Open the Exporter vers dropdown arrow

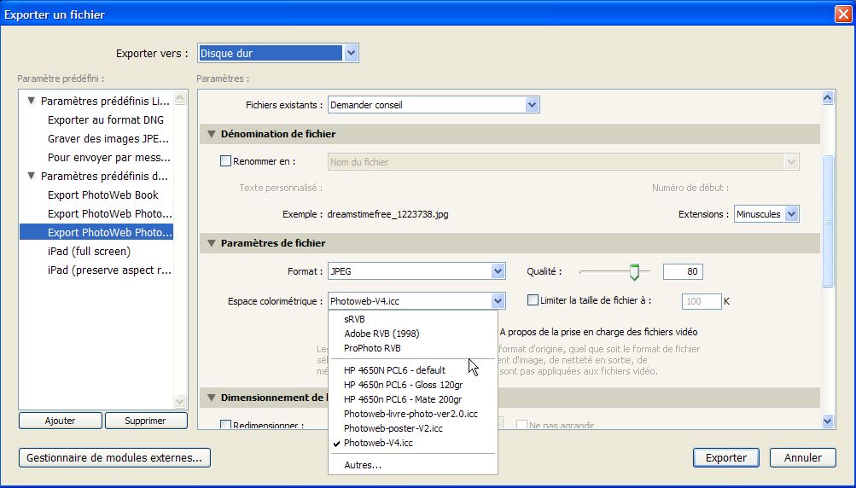pyautogui.click(x=351, y=54)
